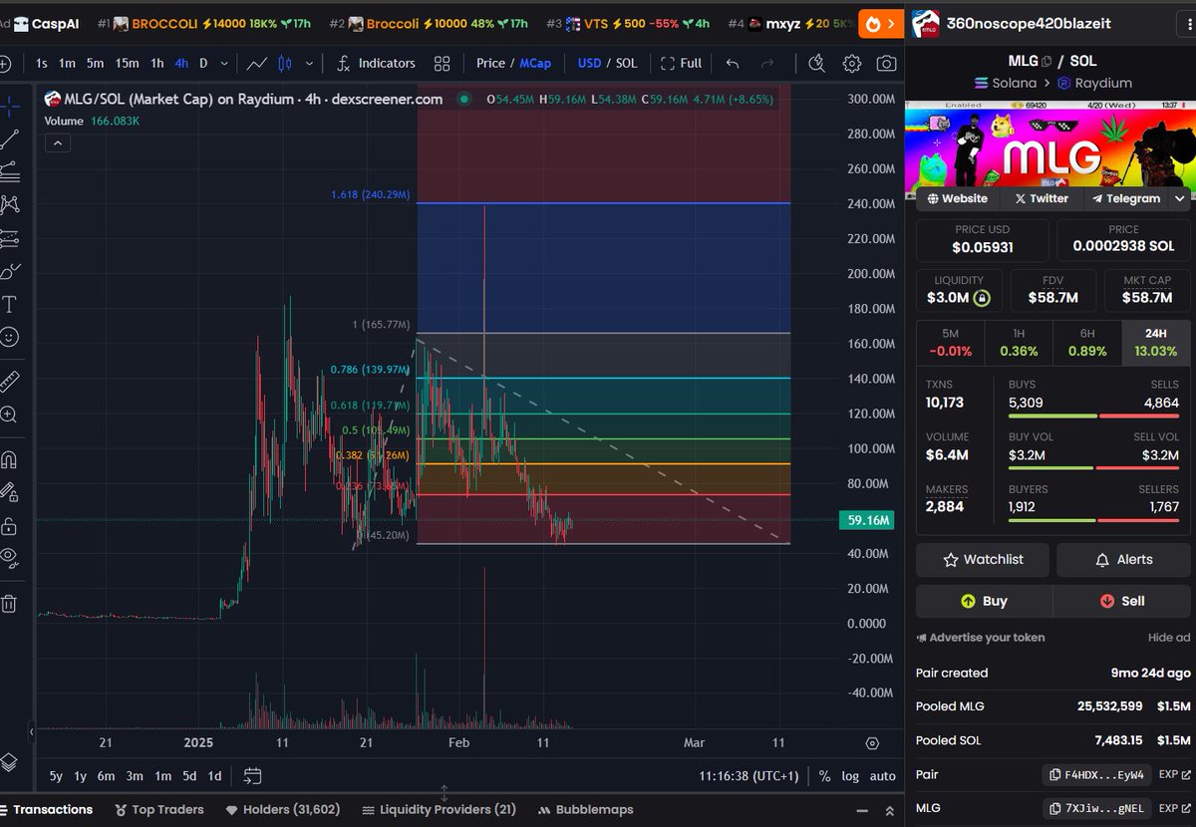Click the Buy button
The width and height of the screenshot is (1196, 827).
click(984, 601)
